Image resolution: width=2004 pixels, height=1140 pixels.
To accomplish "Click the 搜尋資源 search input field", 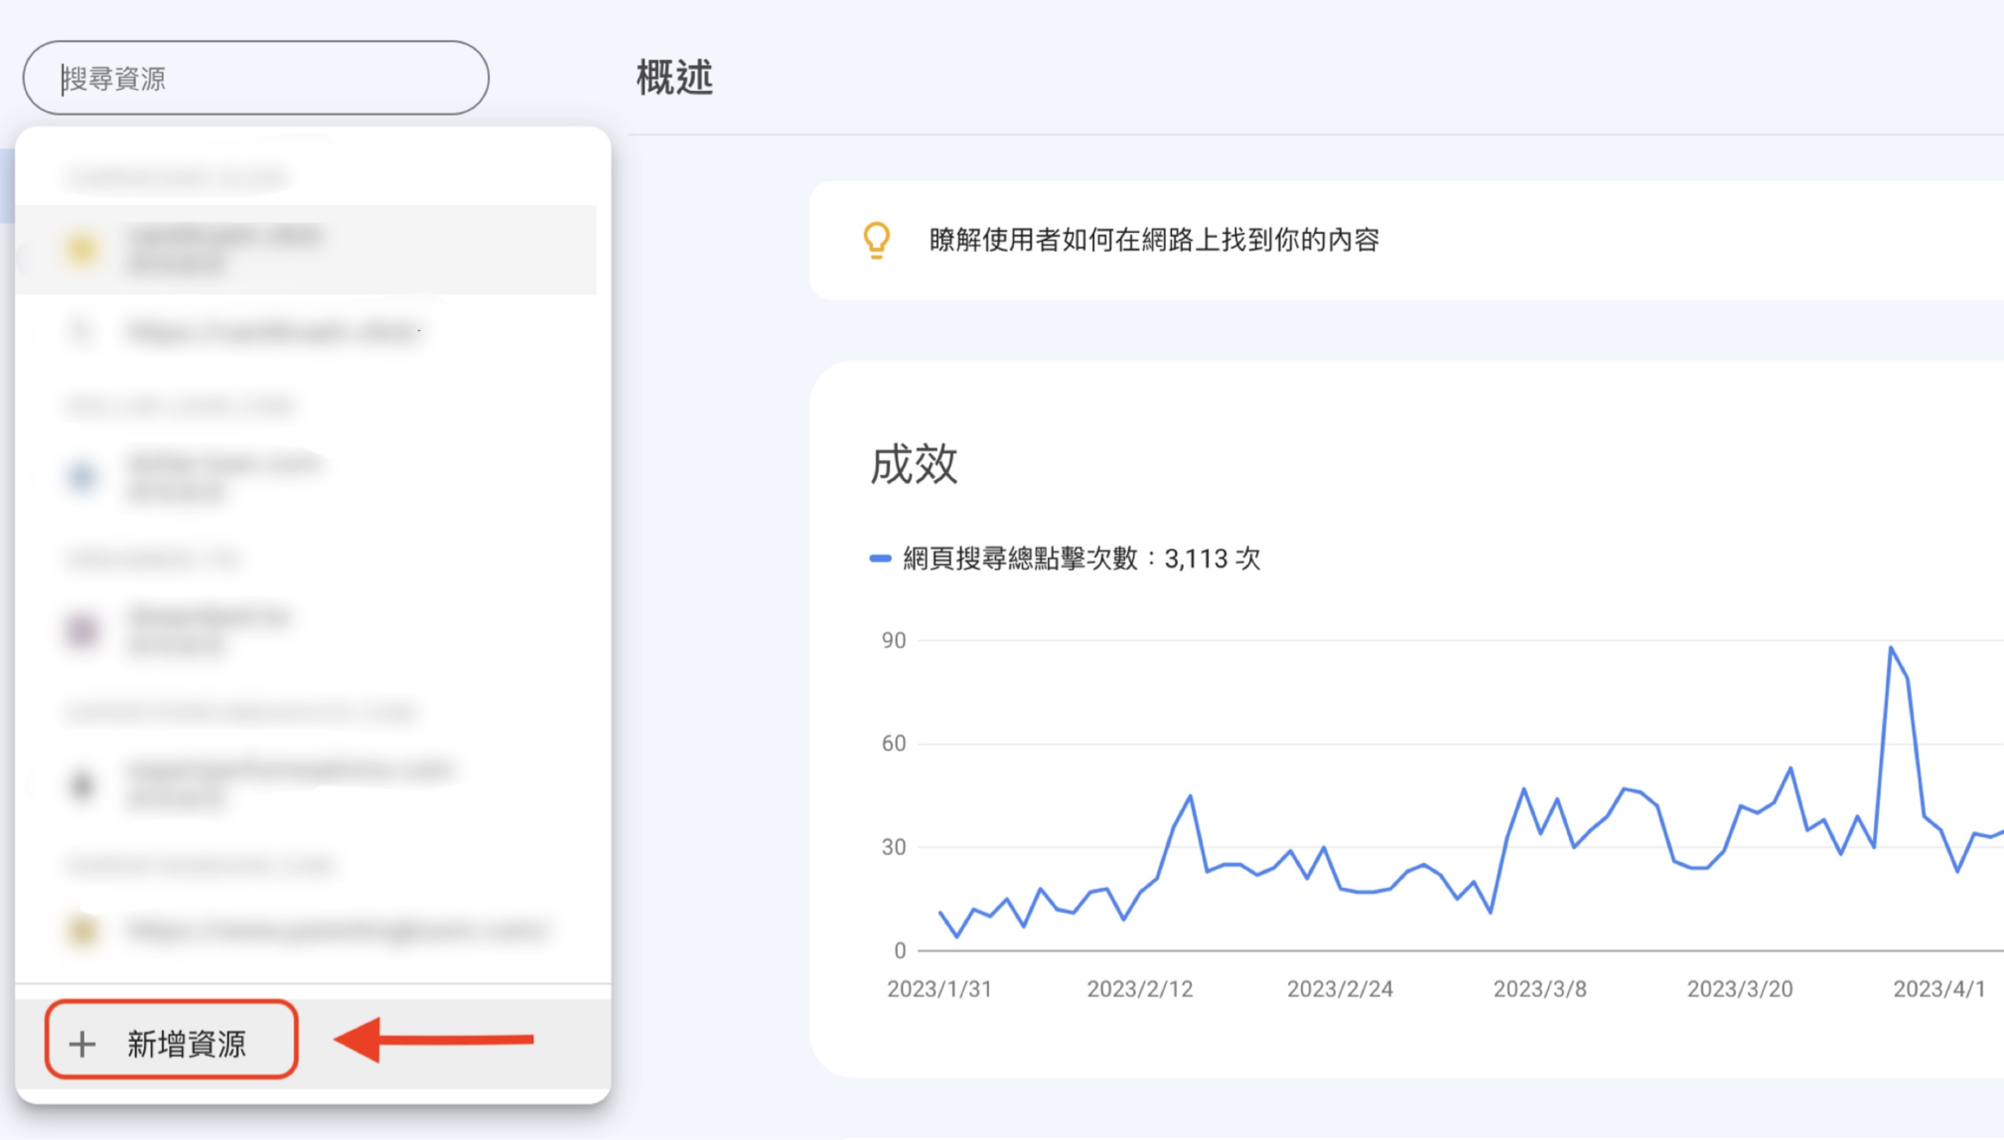I will (255, 78).
